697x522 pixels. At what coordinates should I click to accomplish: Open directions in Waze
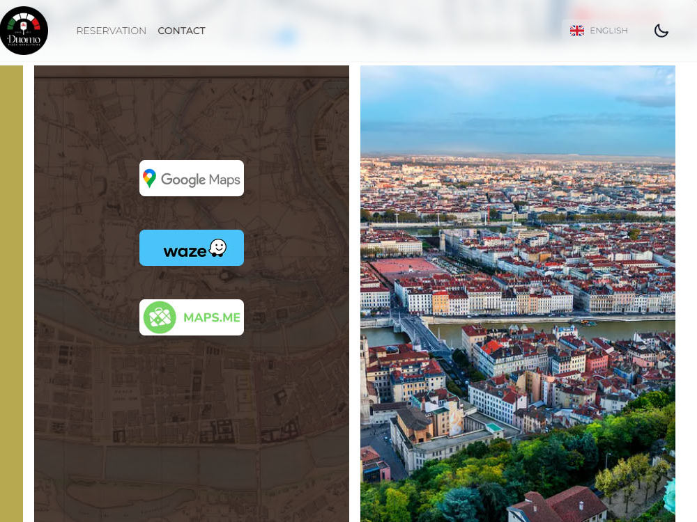coord(192,248)
